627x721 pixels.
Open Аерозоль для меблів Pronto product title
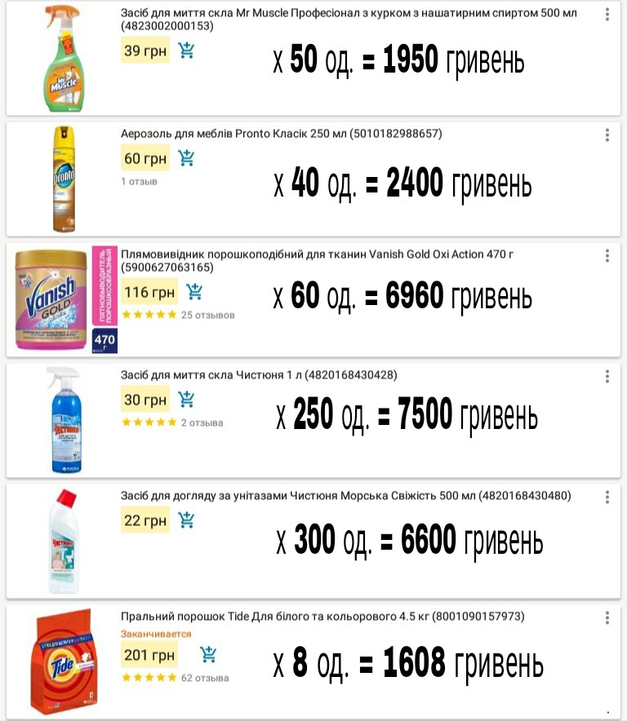click(x=281, y=134)
